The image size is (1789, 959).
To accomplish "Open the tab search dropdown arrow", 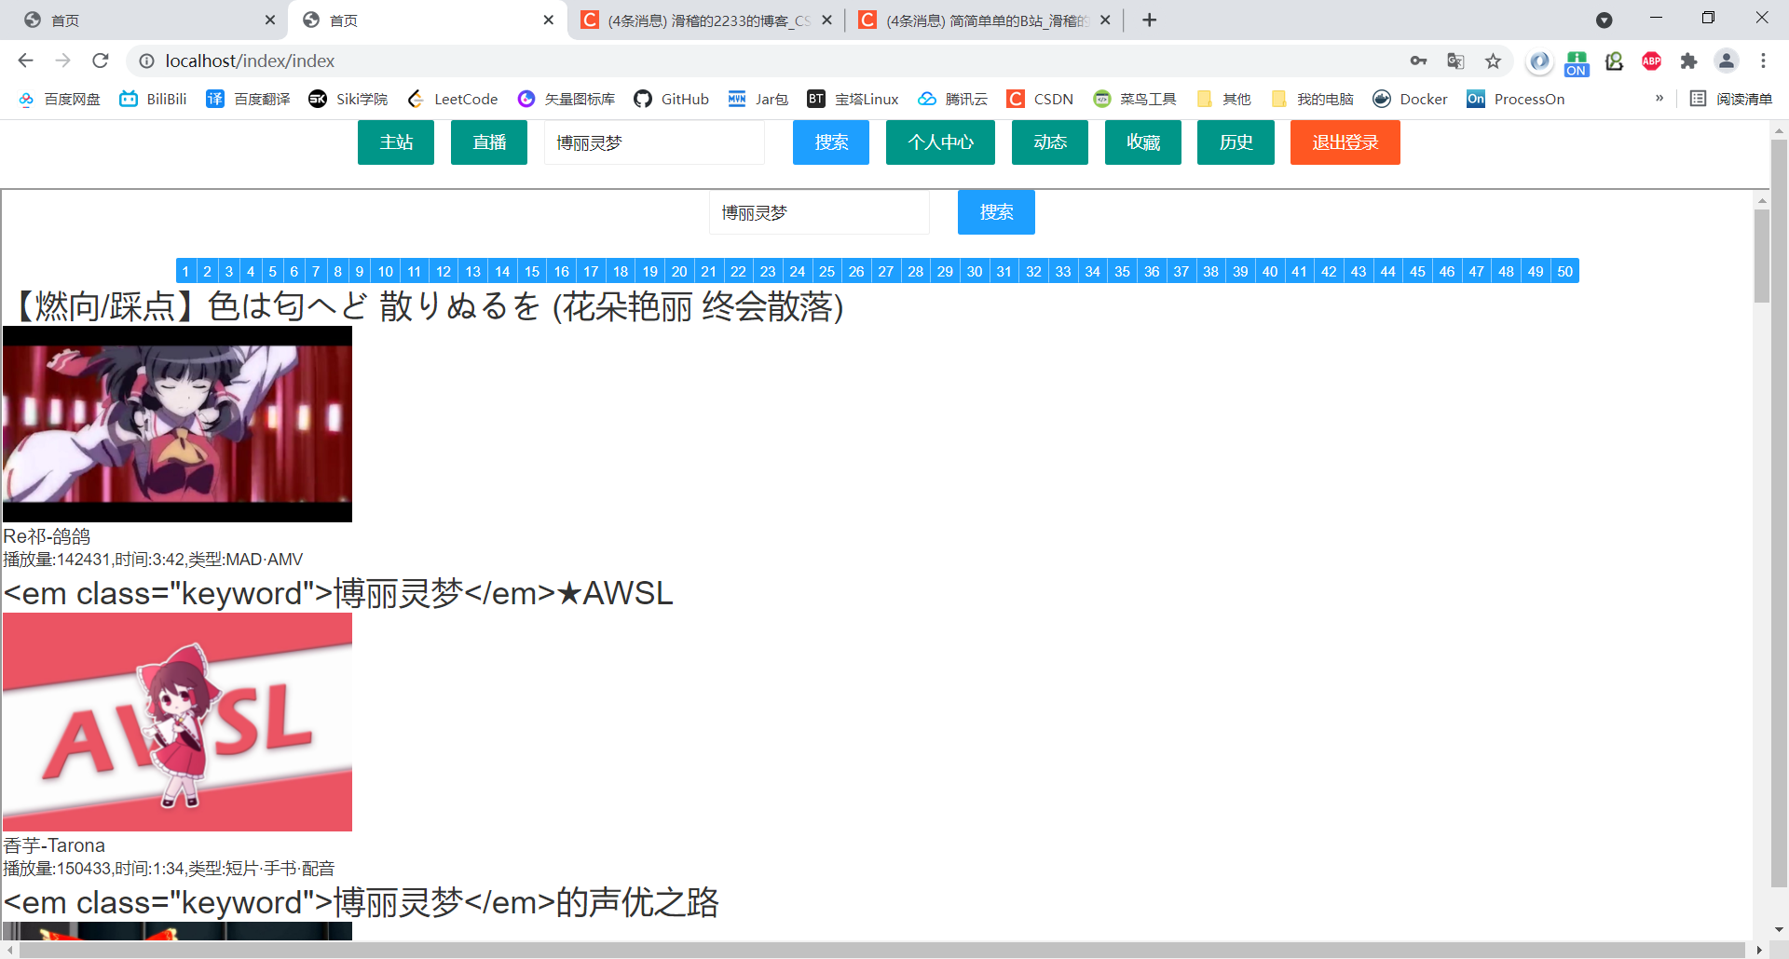I will 1604,20.
